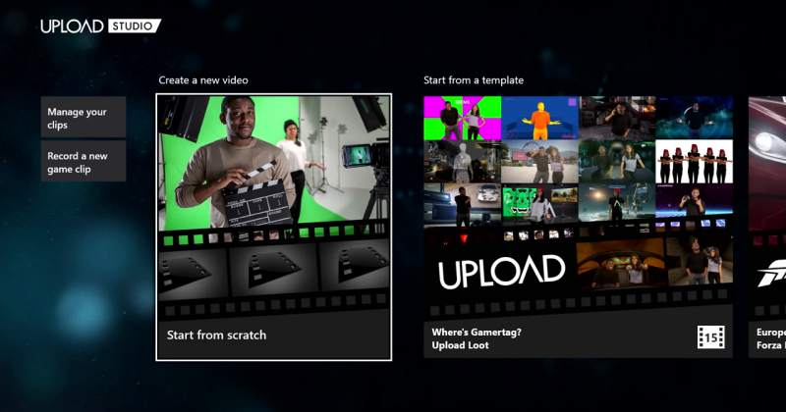Open the Start from scratch tile
The height and width of the screenshot is (412, 786).
[x=274, y=227]
